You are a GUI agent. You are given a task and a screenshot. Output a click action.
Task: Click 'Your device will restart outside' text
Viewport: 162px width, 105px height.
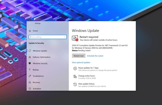[99, 40]
